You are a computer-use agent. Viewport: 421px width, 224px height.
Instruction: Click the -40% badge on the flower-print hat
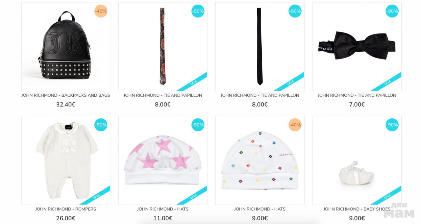pyautogui.click(x=295, y=125)
